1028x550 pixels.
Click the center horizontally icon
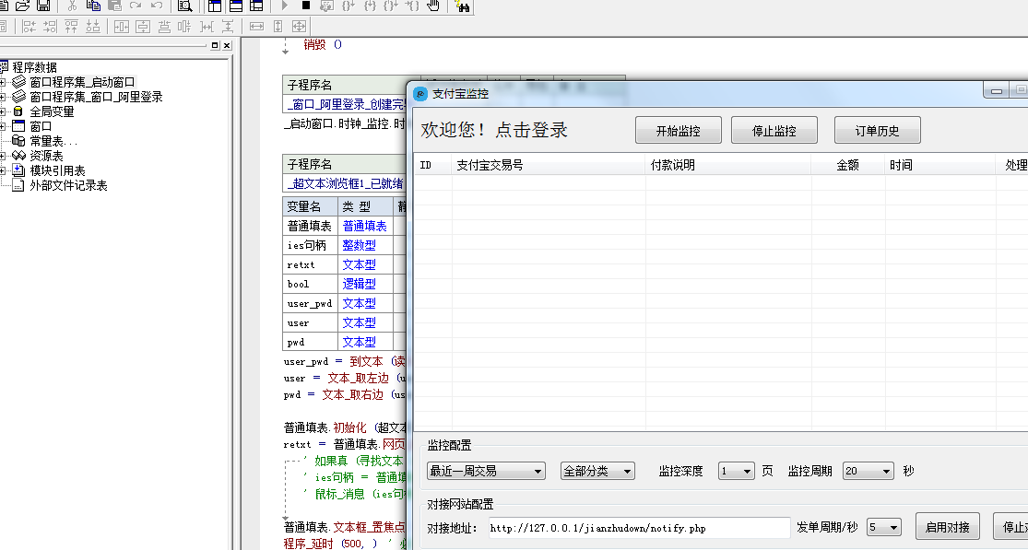(x=122, y=26)
